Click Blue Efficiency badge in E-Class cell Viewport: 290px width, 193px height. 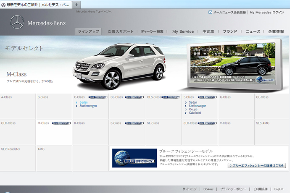point(207,97)
